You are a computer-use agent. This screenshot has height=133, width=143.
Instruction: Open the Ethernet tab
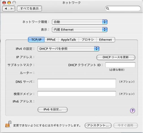point(105,40)
